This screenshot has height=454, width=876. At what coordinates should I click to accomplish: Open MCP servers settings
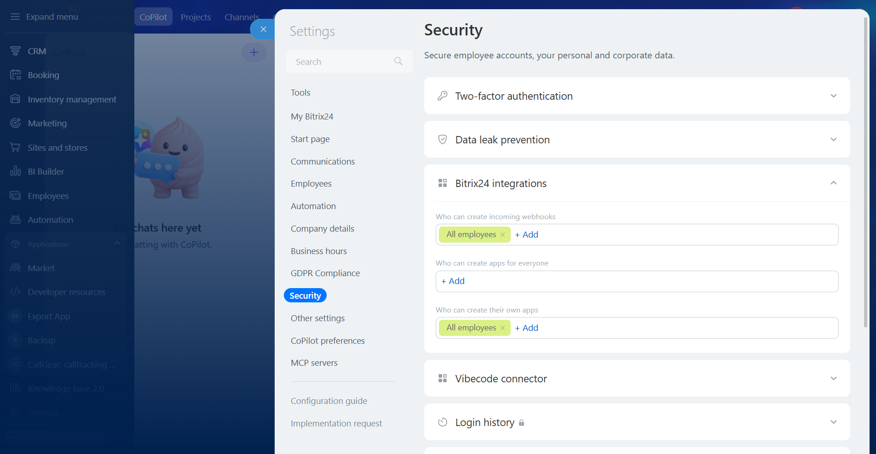(314, 363)
